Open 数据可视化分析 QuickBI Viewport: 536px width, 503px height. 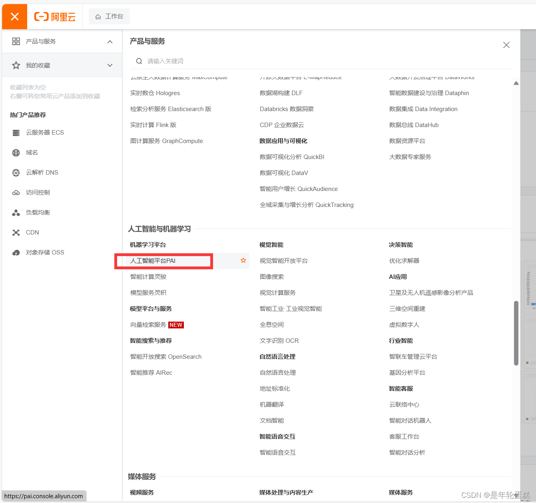coord(292,157)
